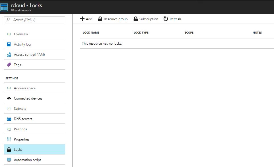274x167 pixels.
Task: Refresh the locks list
Action: [x=172, y=19]
